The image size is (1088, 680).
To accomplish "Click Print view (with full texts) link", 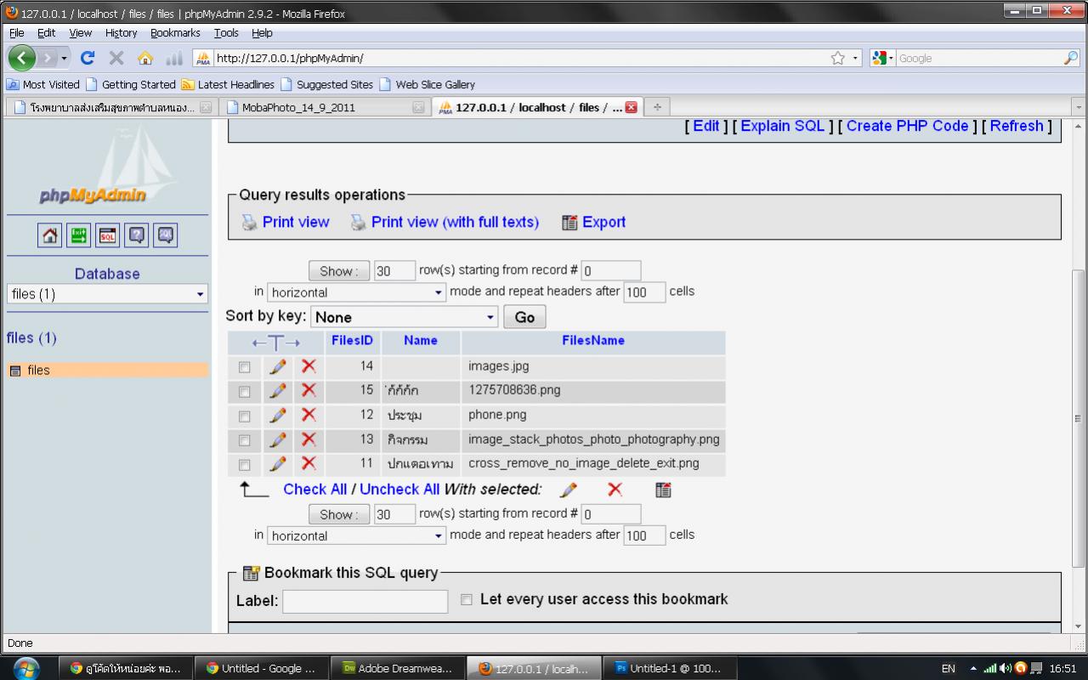I will tap(455, 222).
